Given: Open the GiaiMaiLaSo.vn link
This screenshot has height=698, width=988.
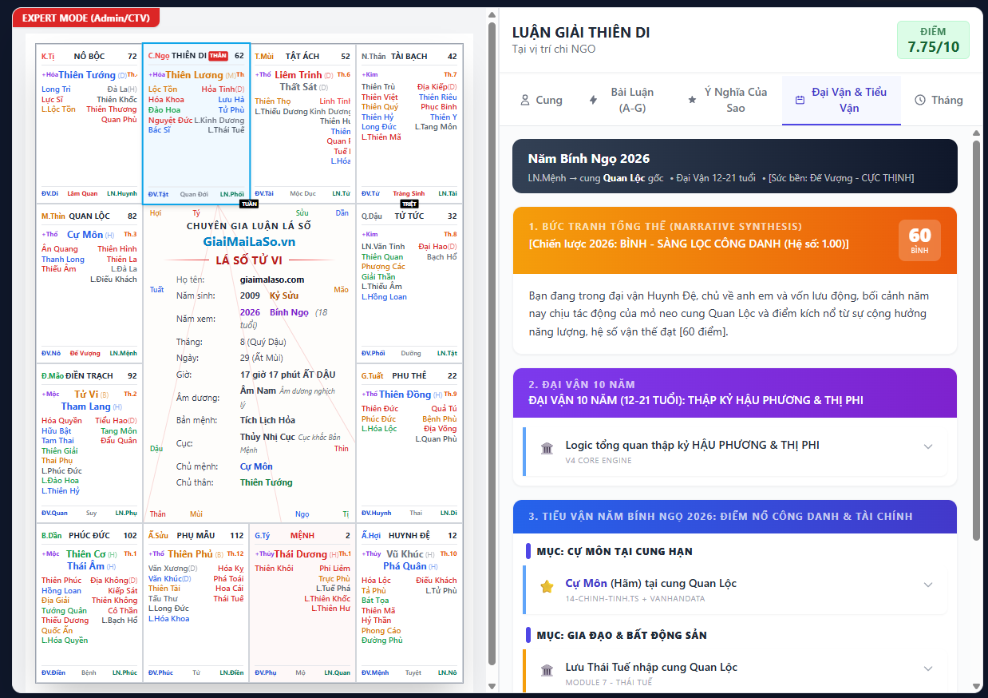Looking at the screenshot, I should (x=249, y=241).
